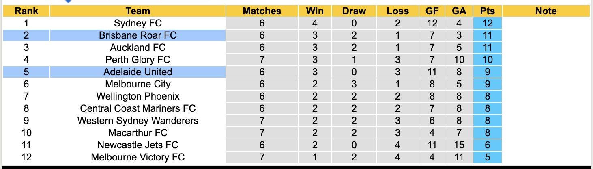The image size is (593, 169).
Task: Click the GF column header
Action: pos(432,11)
